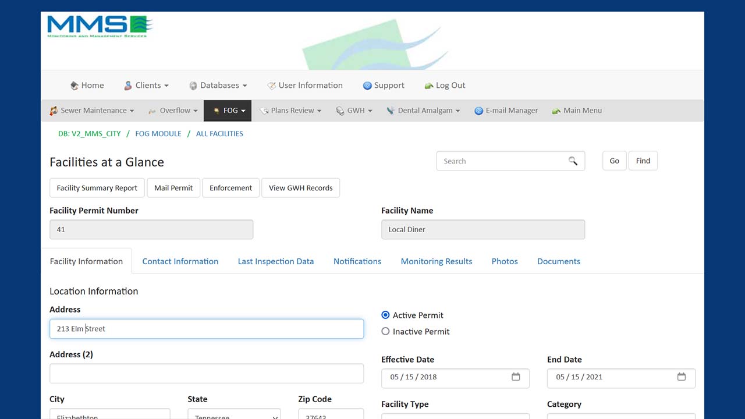
Task: Expand the Databases dropdown menu
Action: [x=218, y=86]
